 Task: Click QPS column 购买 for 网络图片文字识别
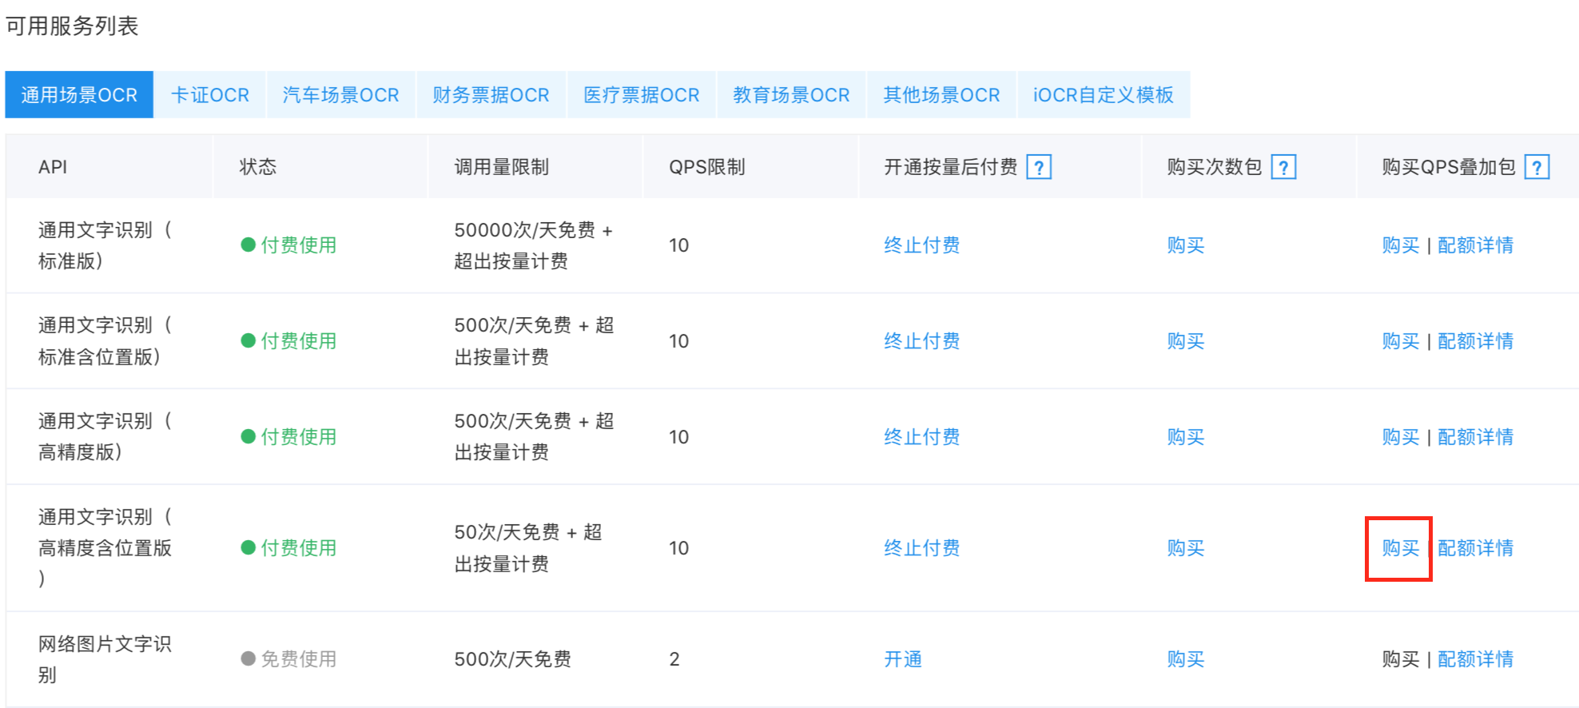pyautogui.click(x=1401, y=659)
